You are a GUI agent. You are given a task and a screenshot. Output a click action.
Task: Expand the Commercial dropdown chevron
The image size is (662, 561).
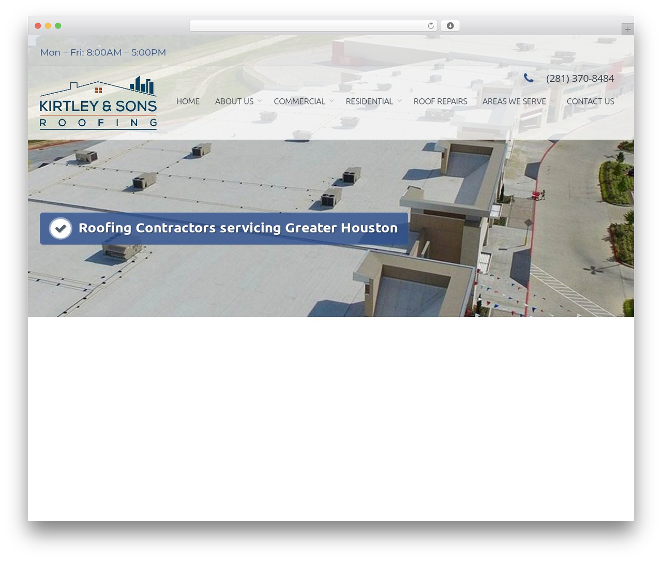tap(332, 101)
